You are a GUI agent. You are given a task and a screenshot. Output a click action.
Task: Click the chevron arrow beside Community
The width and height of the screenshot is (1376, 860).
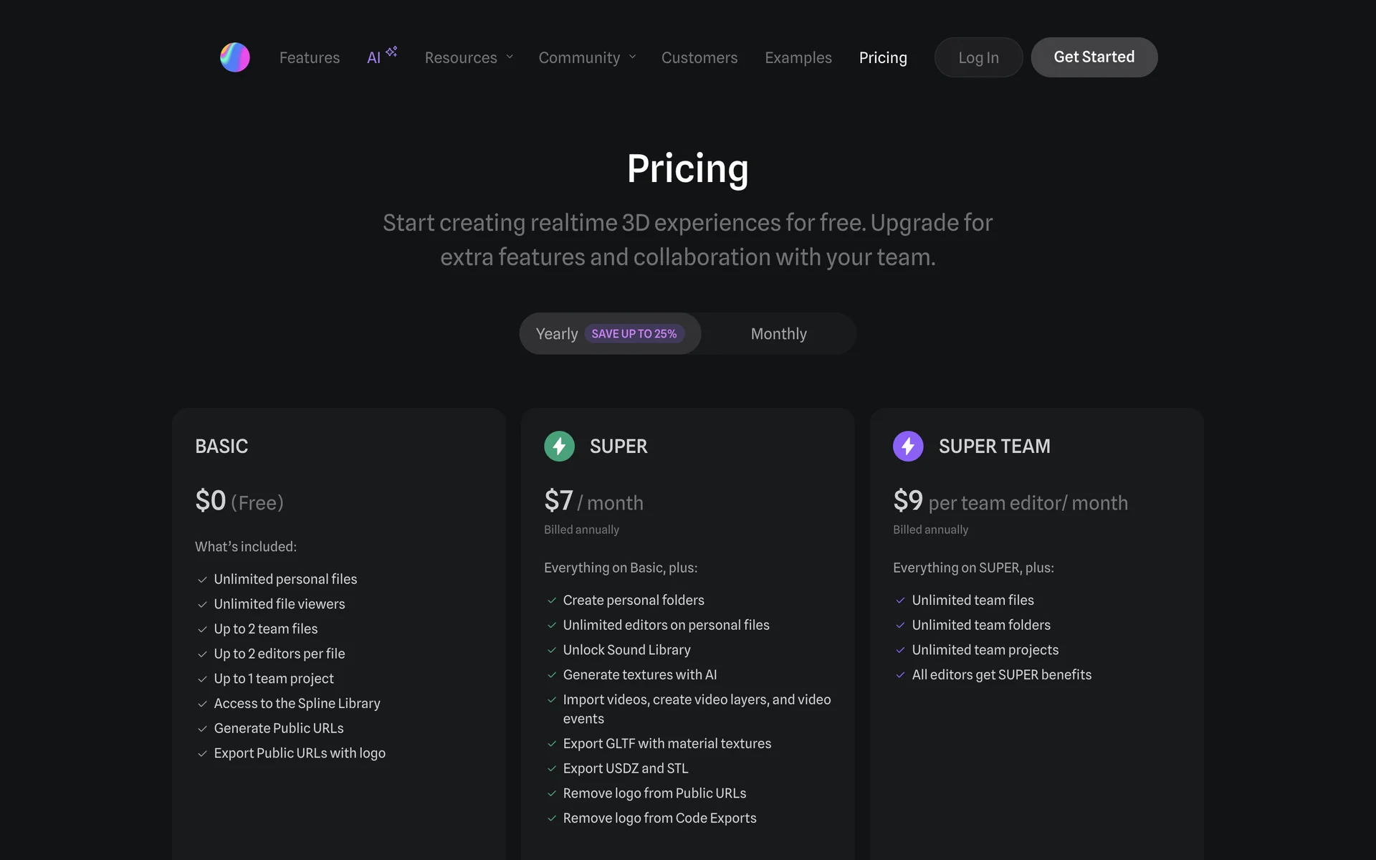click(x=633, y=57)
